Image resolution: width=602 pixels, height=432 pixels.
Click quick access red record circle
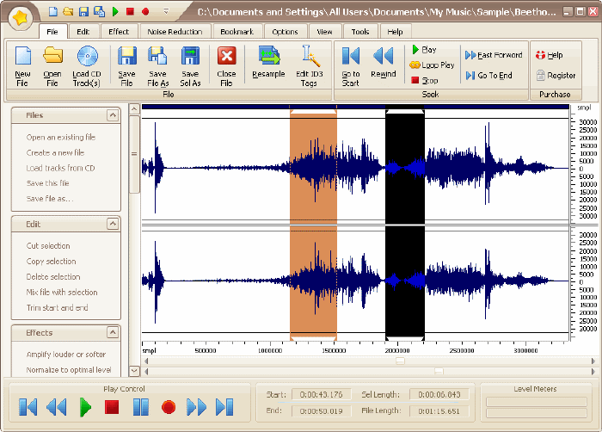point(145,12)
